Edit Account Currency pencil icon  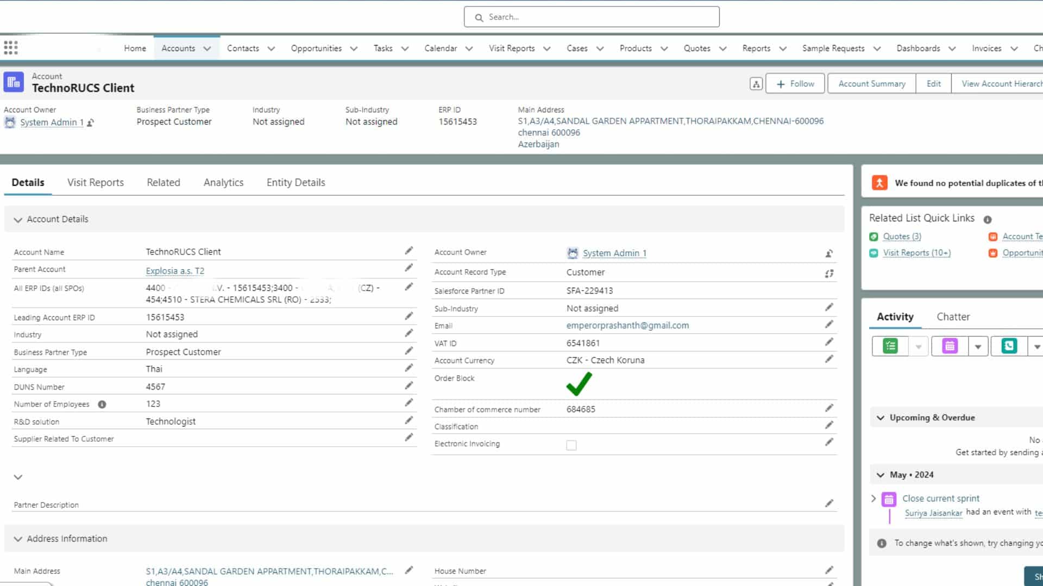point(829,359)
